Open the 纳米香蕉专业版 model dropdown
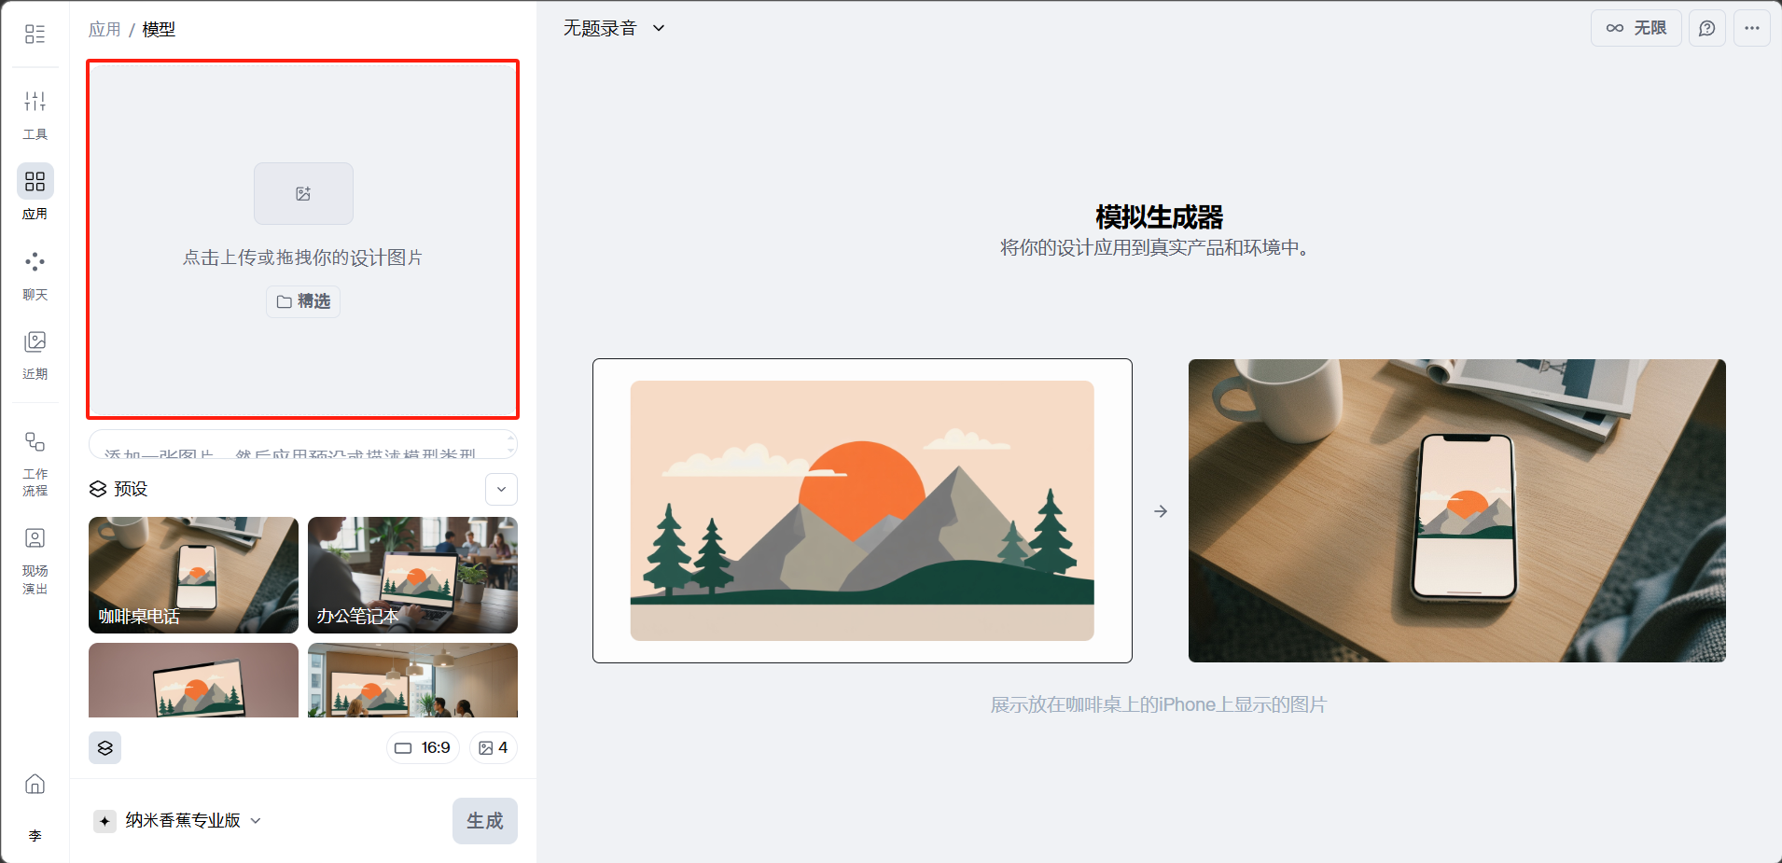 [177, 820]
